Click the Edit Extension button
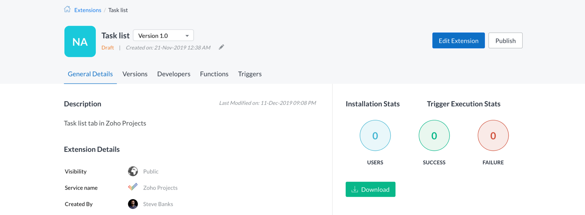 458,41
